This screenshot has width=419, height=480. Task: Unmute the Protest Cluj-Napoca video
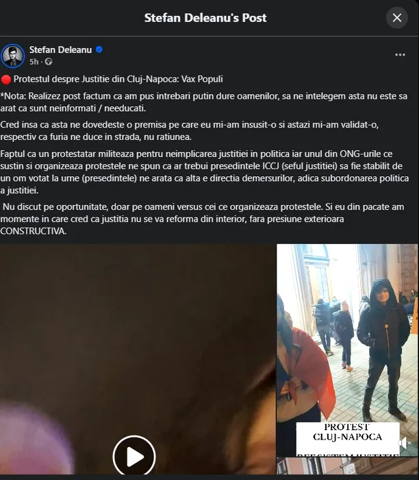point(405,443)
